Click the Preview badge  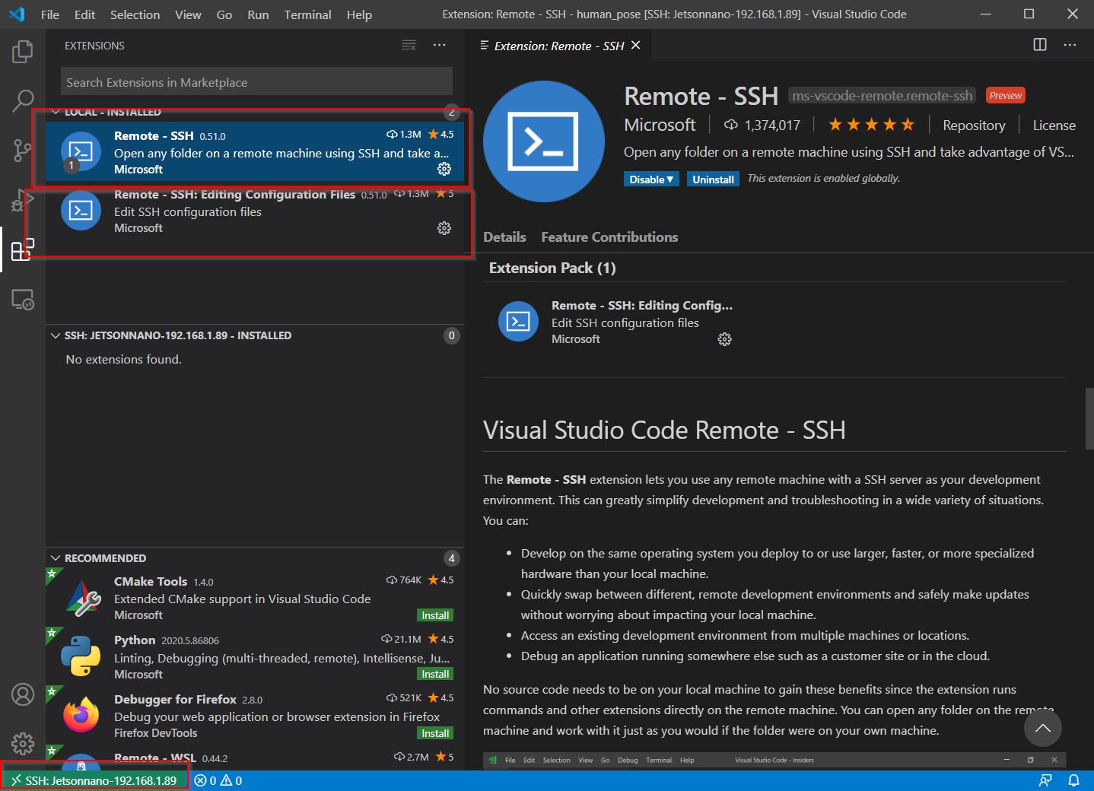1006,95
